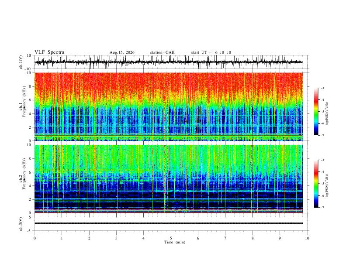This screenshot has height=267, width=346.
Task: Click the ch.2 color scale bar
Action: tap(316, 184)
